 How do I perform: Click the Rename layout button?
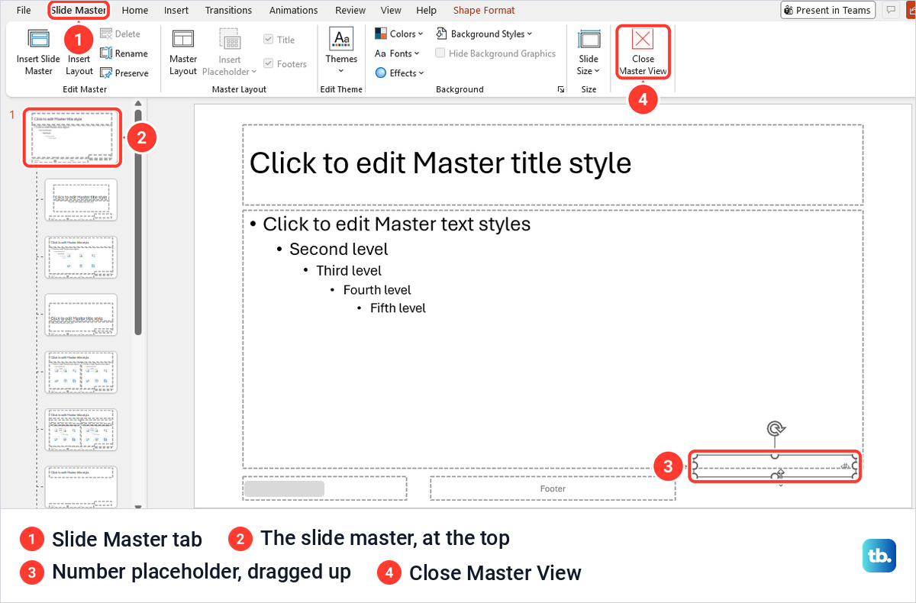pos(124,53)
